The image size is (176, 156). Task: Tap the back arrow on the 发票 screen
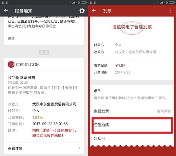point(94,11)
